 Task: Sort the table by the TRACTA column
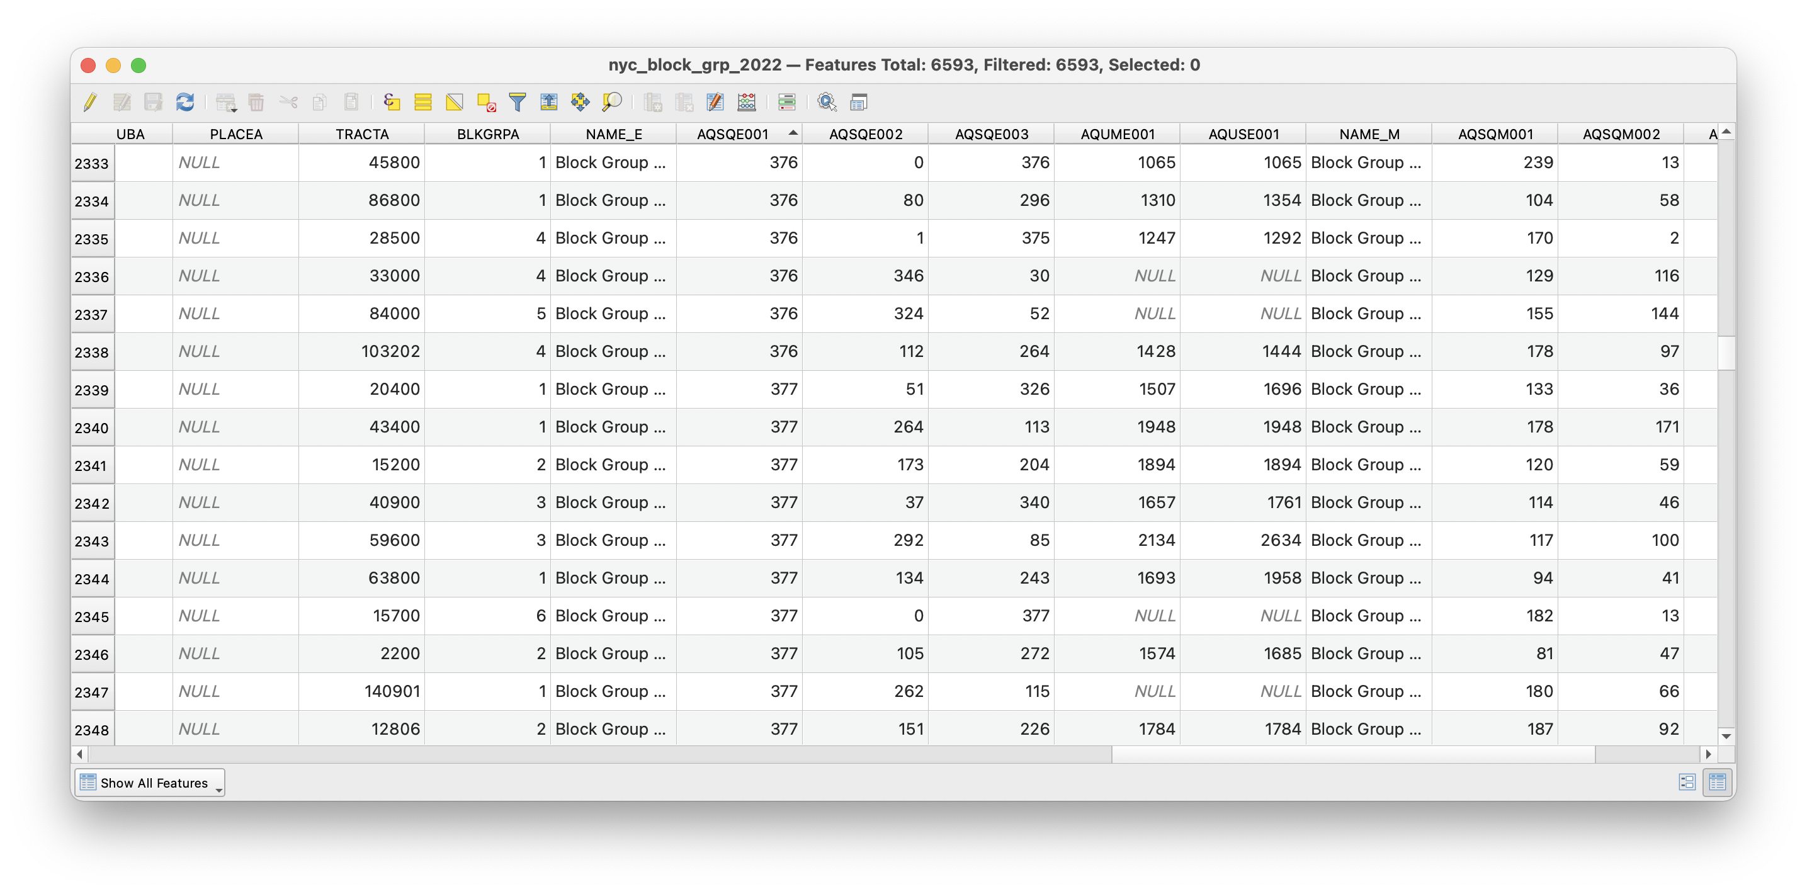click(361, 133)
